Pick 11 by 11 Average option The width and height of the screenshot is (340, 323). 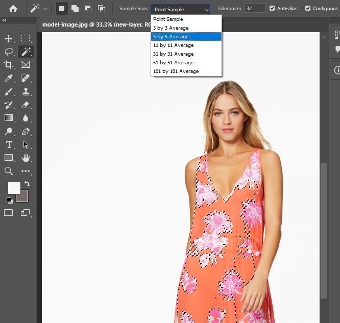coord(186,45)
